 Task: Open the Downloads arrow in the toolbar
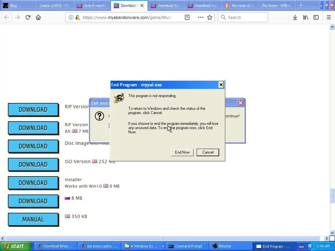[295, 17]
